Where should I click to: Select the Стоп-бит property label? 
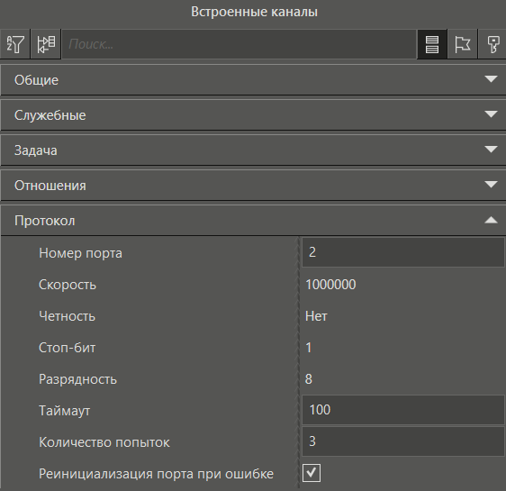[x=68, y=348]
